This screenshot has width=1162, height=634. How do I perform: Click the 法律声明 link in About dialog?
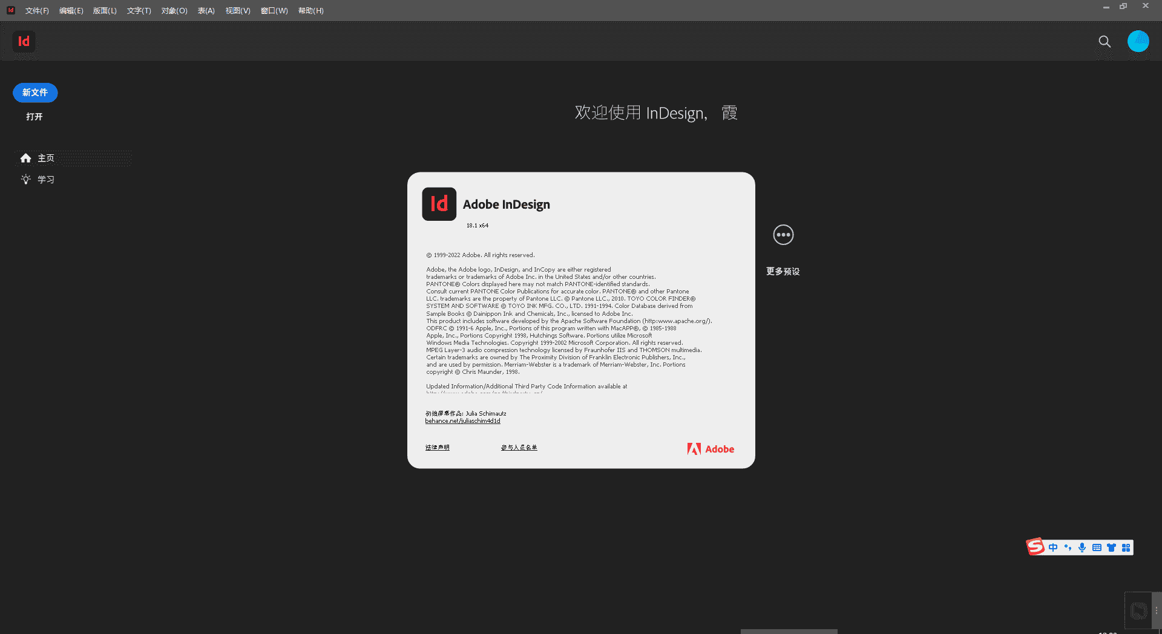tap(437, 448)
